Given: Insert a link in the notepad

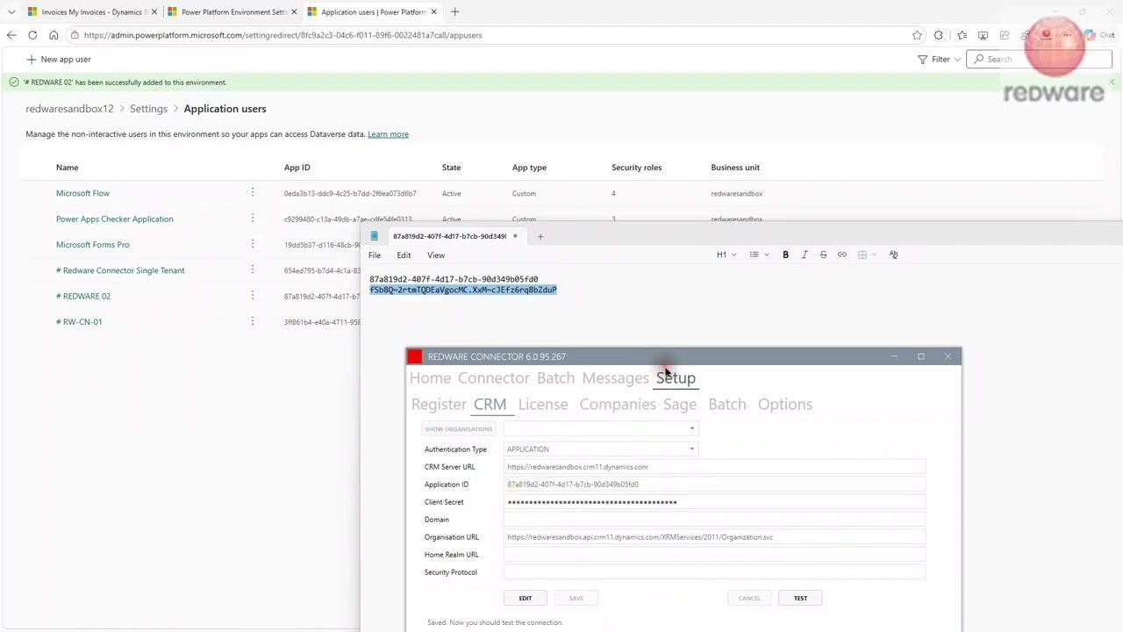Looking at the screenshot, I should point(842,255).
